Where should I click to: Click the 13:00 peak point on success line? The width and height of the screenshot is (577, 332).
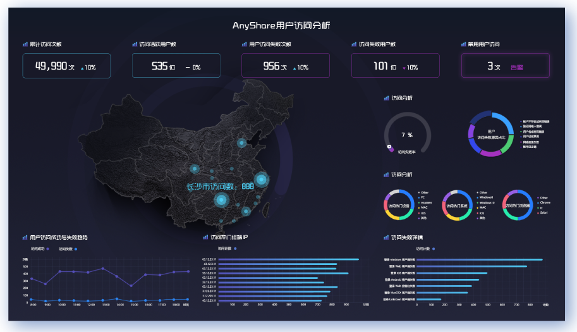(102, 269)
